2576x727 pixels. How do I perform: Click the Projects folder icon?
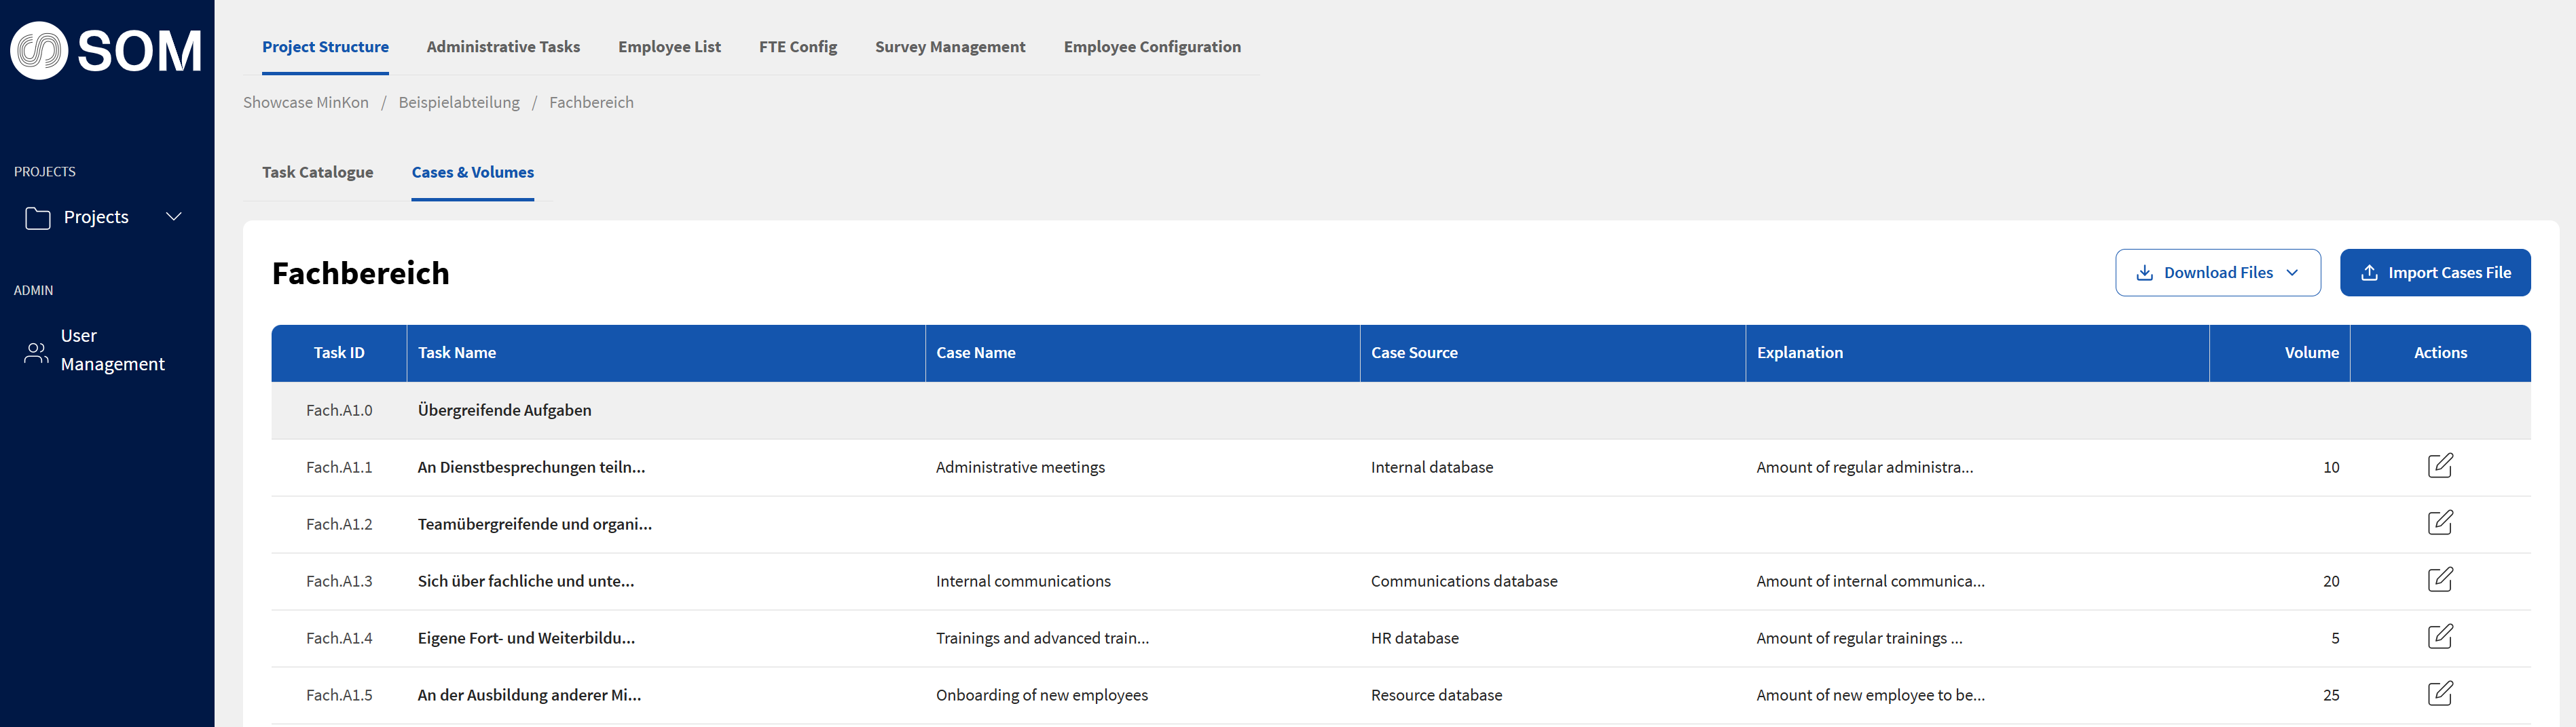pyautogui.click(x=38, y=218)
